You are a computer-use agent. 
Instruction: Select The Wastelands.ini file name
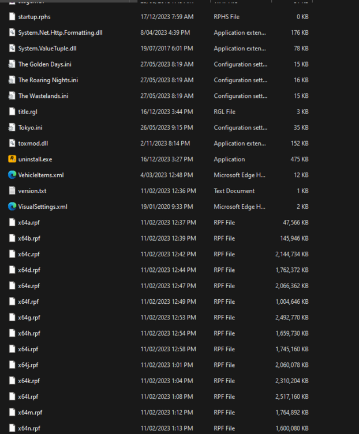click(43, 95)
